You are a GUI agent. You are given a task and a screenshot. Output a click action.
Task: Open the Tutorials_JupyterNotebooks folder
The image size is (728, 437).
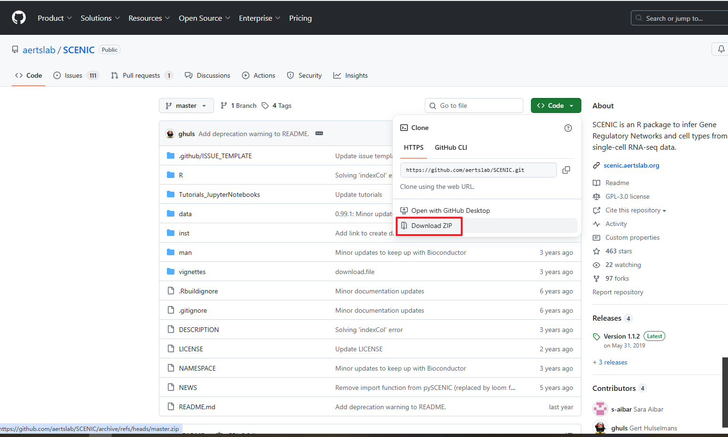[219, 194]
